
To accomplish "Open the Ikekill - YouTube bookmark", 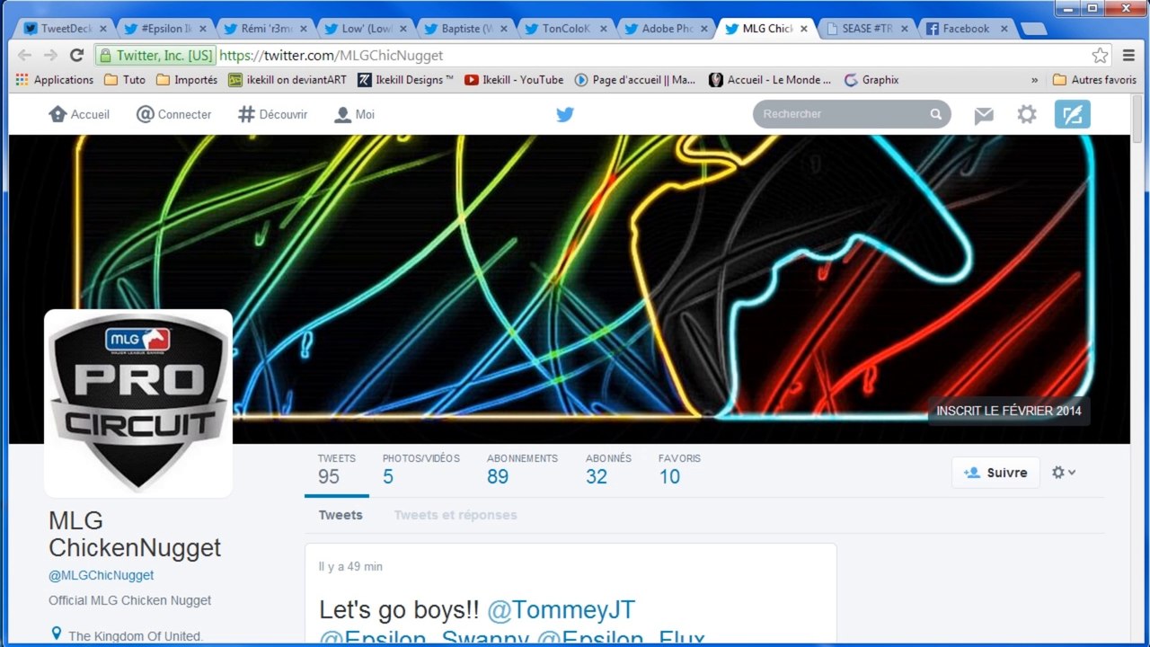I will tap(514, 80).
